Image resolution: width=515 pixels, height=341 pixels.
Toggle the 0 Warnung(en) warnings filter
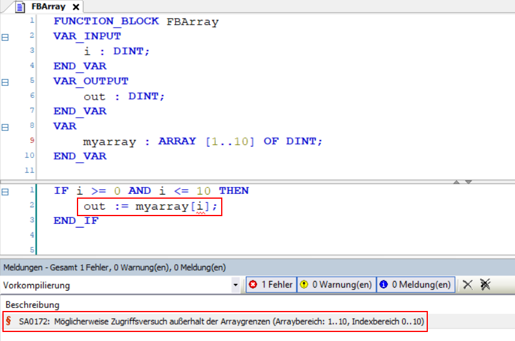pyautogui.click(x=337, y=285)
